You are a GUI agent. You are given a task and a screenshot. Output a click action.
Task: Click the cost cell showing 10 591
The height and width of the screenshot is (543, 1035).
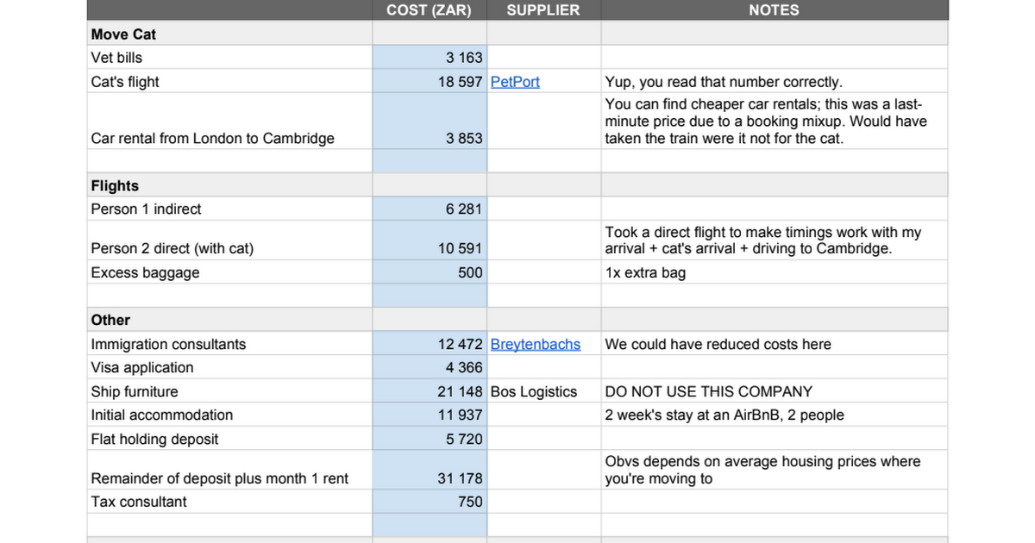pos(430,240)
